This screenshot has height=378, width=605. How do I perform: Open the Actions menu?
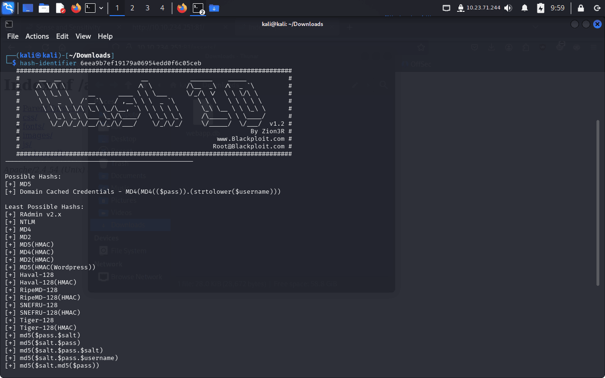pos(37,36)
